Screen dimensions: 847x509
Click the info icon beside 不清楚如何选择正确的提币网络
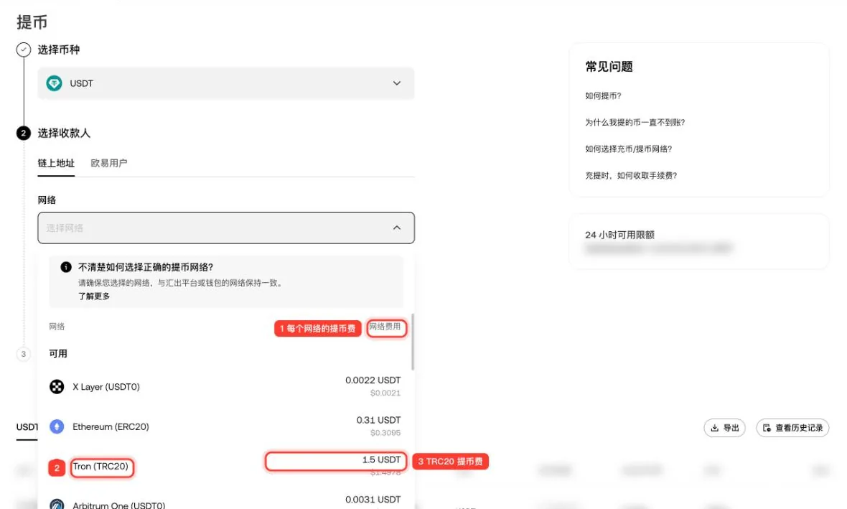pyautogui.click(x=66, y=267)
